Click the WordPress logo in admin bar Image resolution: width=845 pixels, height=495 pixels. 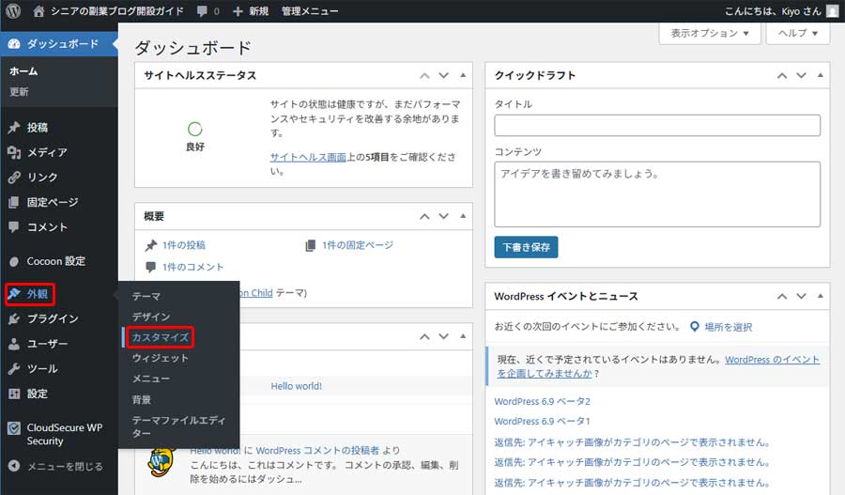pyautogui.click(x=13, y=10)
